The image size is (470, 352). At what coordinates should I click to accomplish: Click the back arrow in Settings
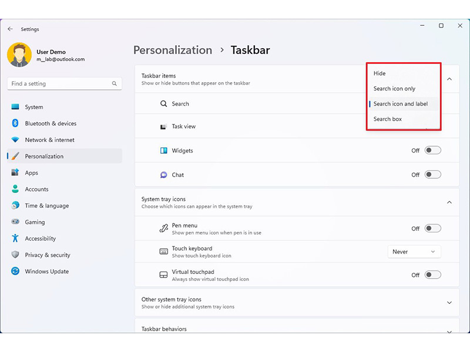tap(10, 29)
